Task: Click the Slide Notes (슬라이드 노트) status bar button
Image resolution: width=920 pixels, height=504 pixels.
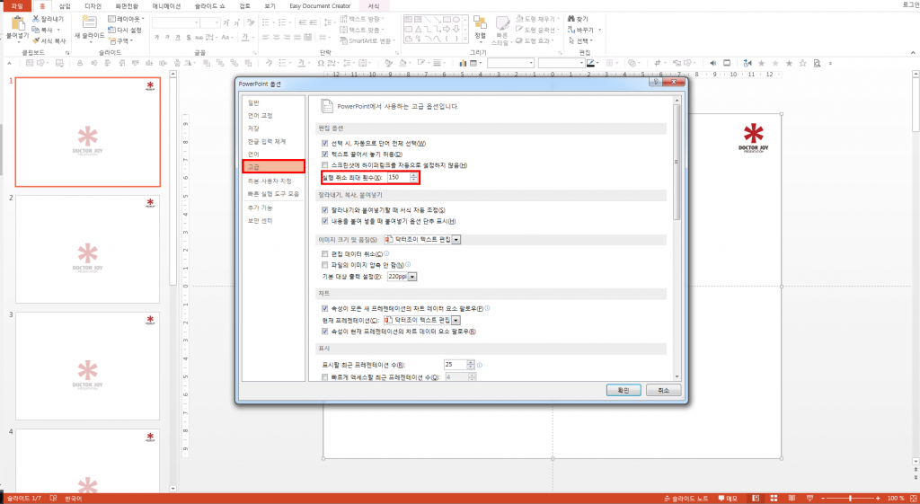Action: [686, 498]
